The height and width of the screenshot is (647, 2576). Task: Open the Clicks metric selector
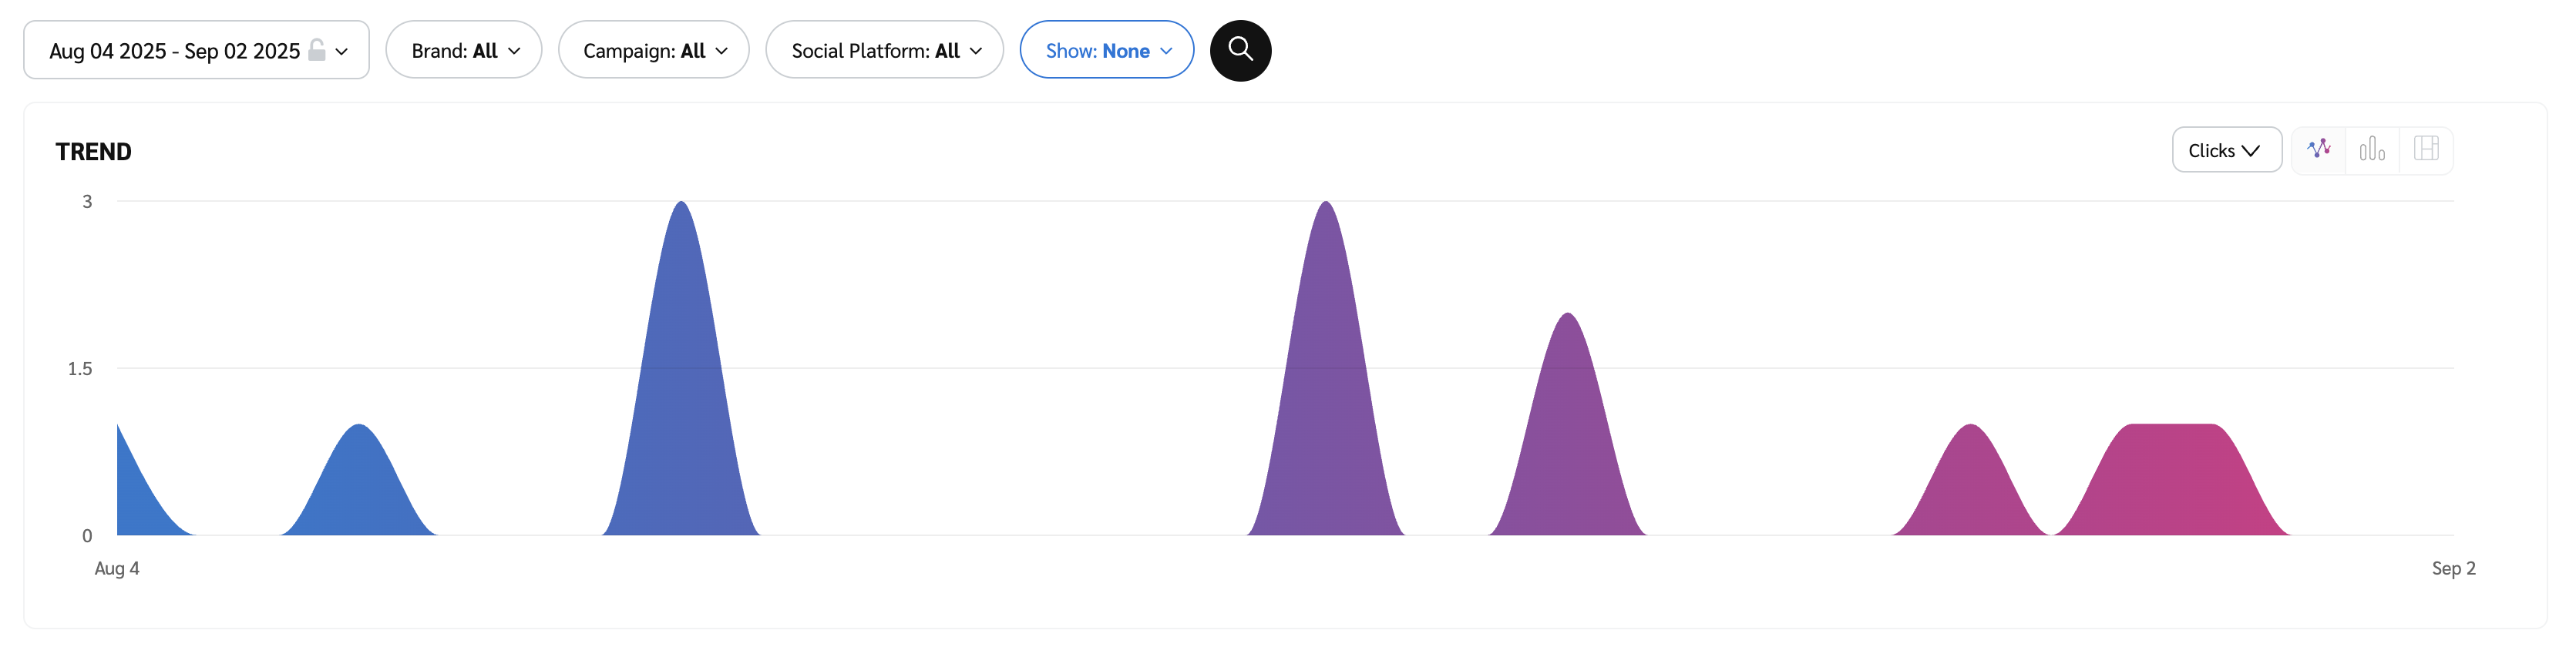2226,150
